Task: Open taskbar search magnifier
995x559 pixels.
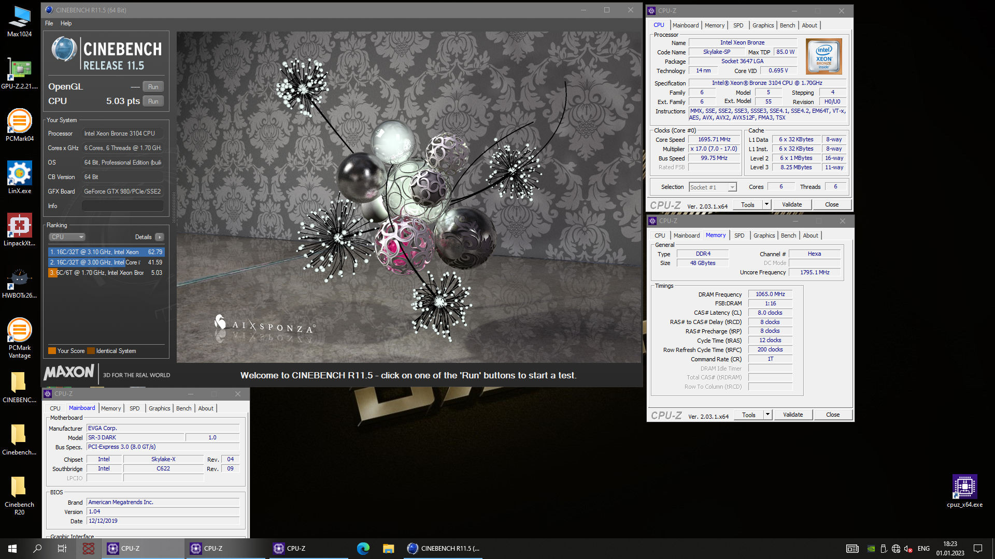Action: pyautogui.click(x=37, y=549)
